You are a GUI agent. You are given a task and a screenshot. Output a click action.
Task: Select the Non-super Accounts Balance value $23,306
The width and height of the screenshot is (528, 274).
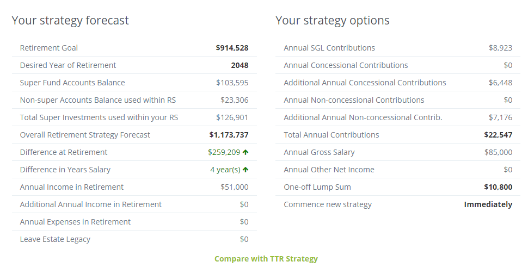[234, 100]
